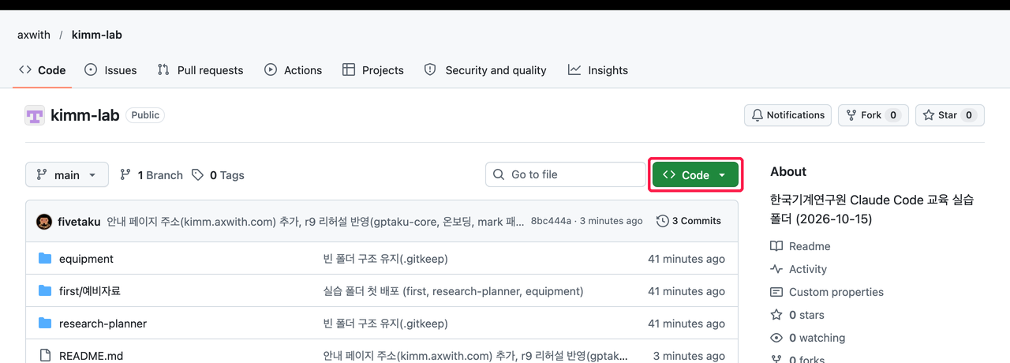Viewport: 1010px width, 363px height.
Task: Open the Activity link in About
Action: 808,269
